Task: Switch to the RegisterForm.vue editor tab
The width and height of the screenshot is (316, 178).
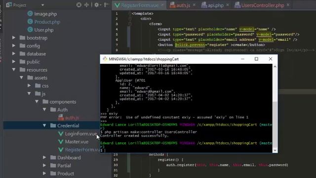Action: (x=139, y=5)
